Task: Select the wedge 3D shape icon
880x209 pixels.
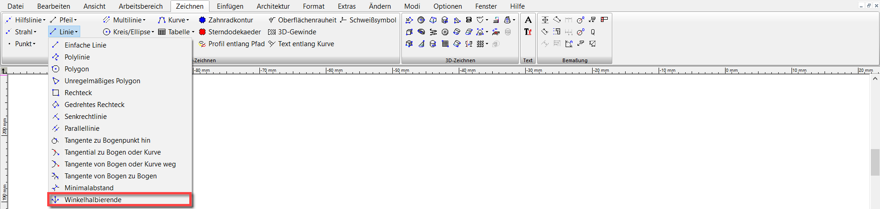Action: pos(457,20)
